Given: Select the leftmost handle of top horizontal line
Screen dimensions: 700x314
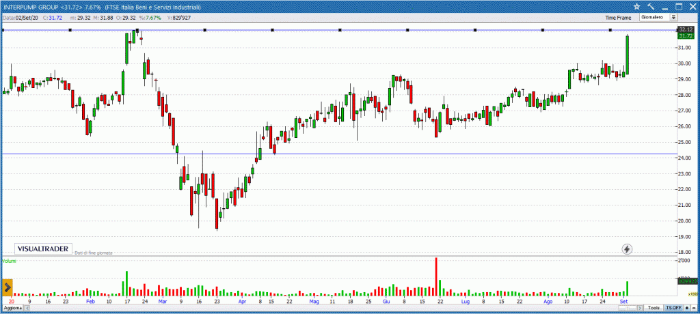Looking at the screenshot, I should click(3, 30).
